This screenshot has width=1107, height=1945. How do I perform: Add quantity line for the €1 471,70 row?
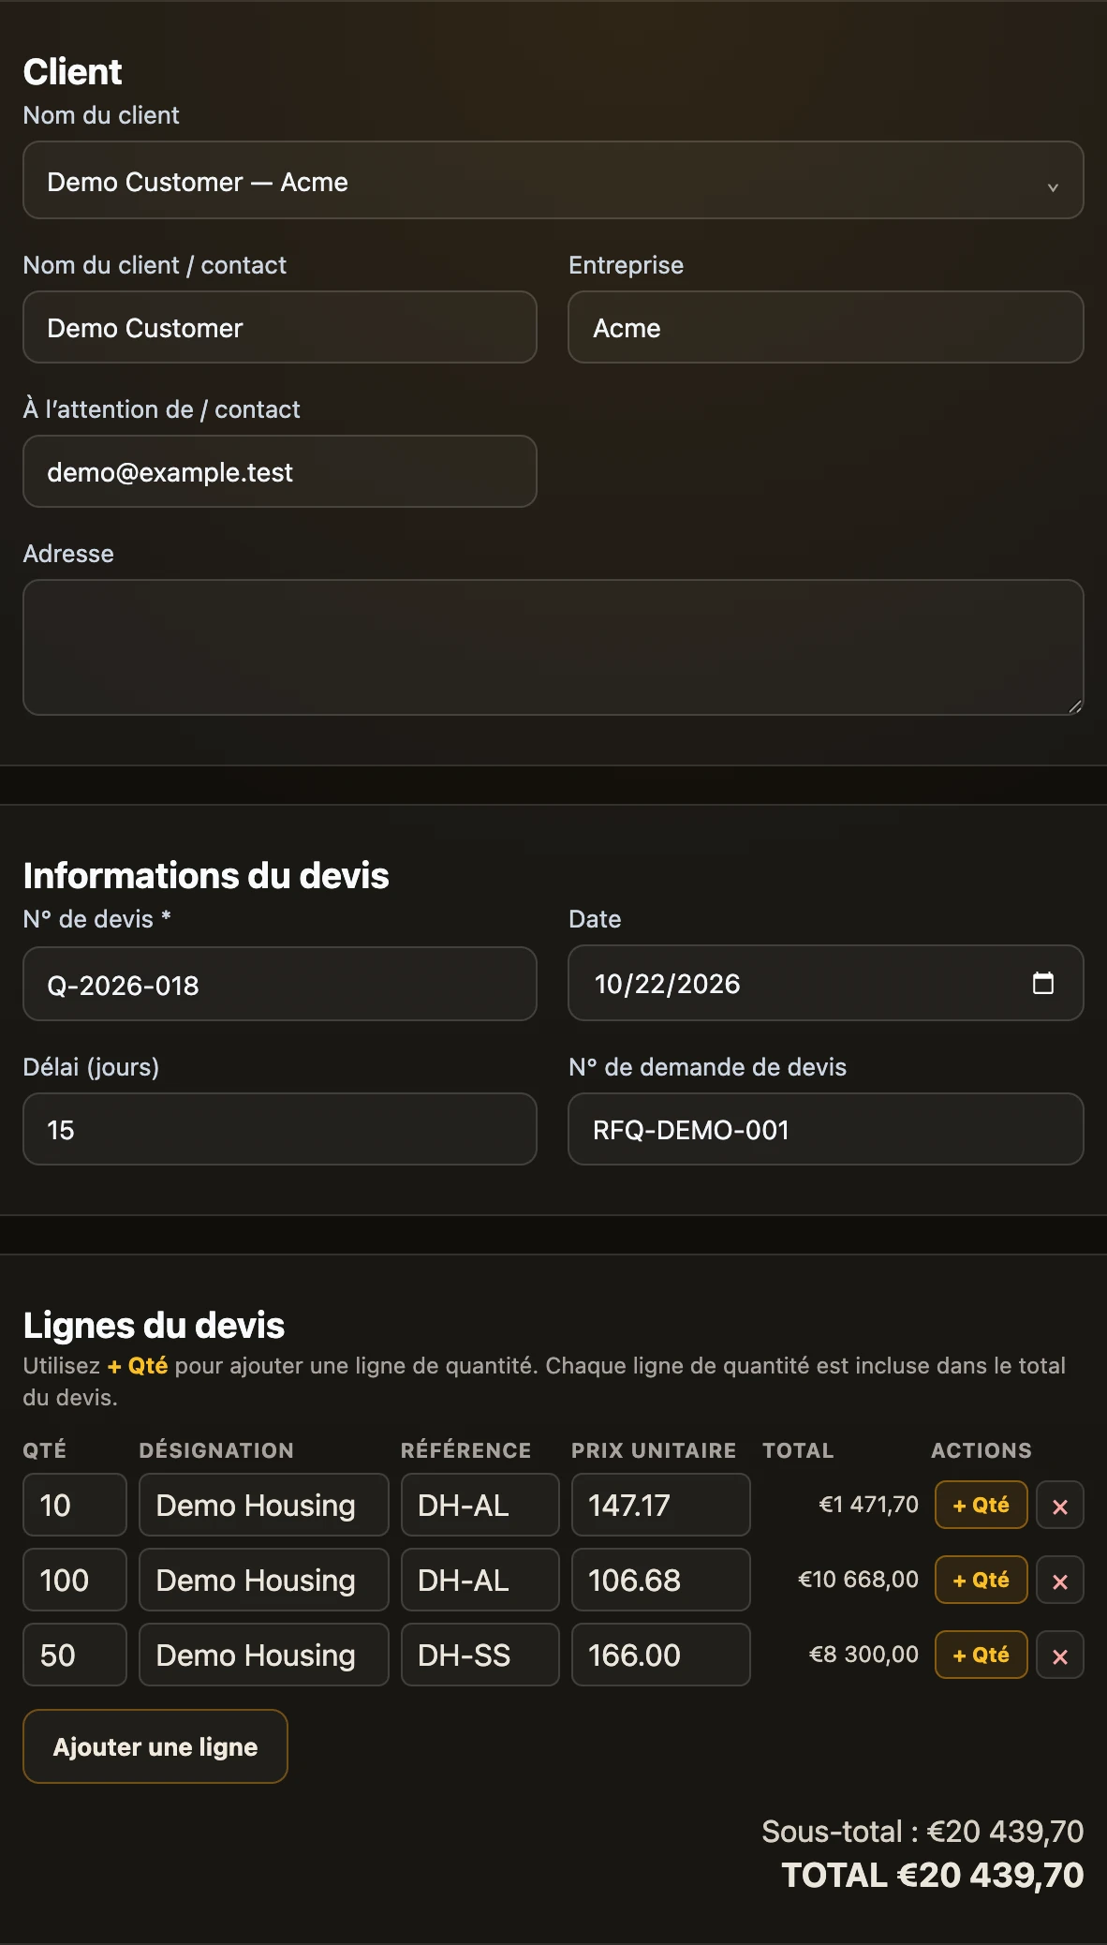[982, 1505]
